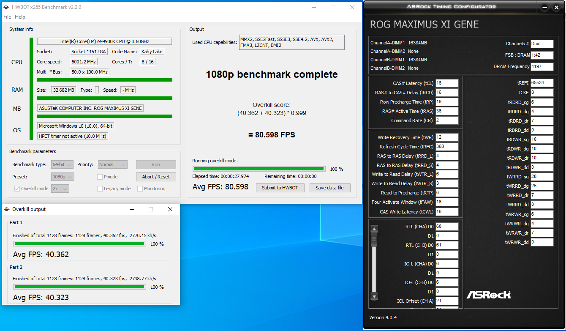Click the tWRRD_sg field showing 28
The width and height of the screenshot is (566, 331).
542,177
